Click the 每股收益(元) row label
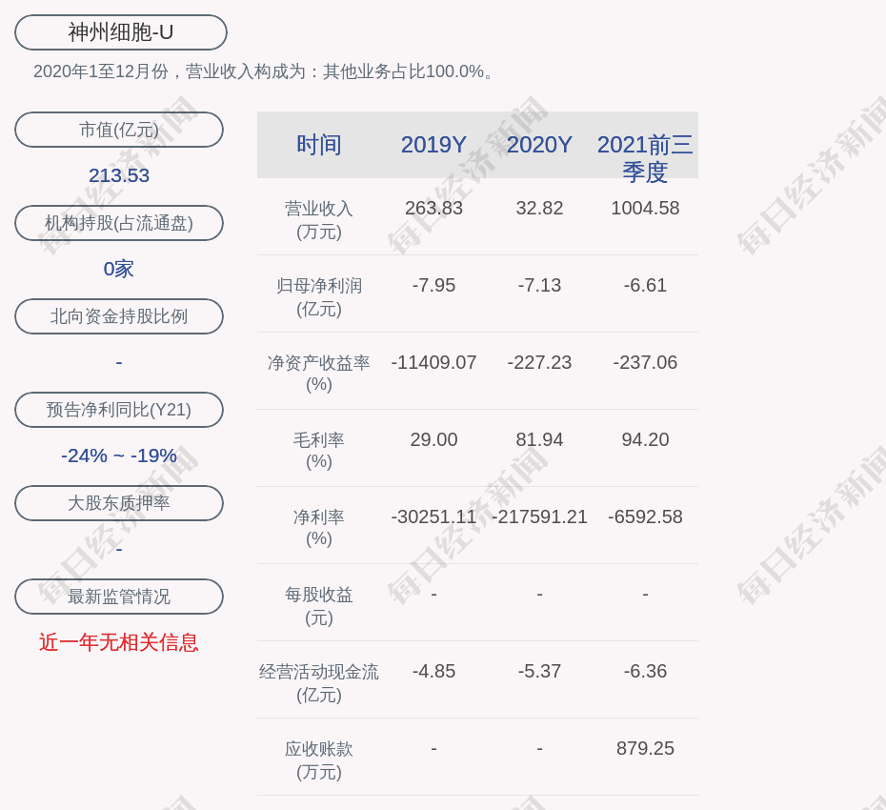This screenshot has width=886, height=810. click(319, 606)
